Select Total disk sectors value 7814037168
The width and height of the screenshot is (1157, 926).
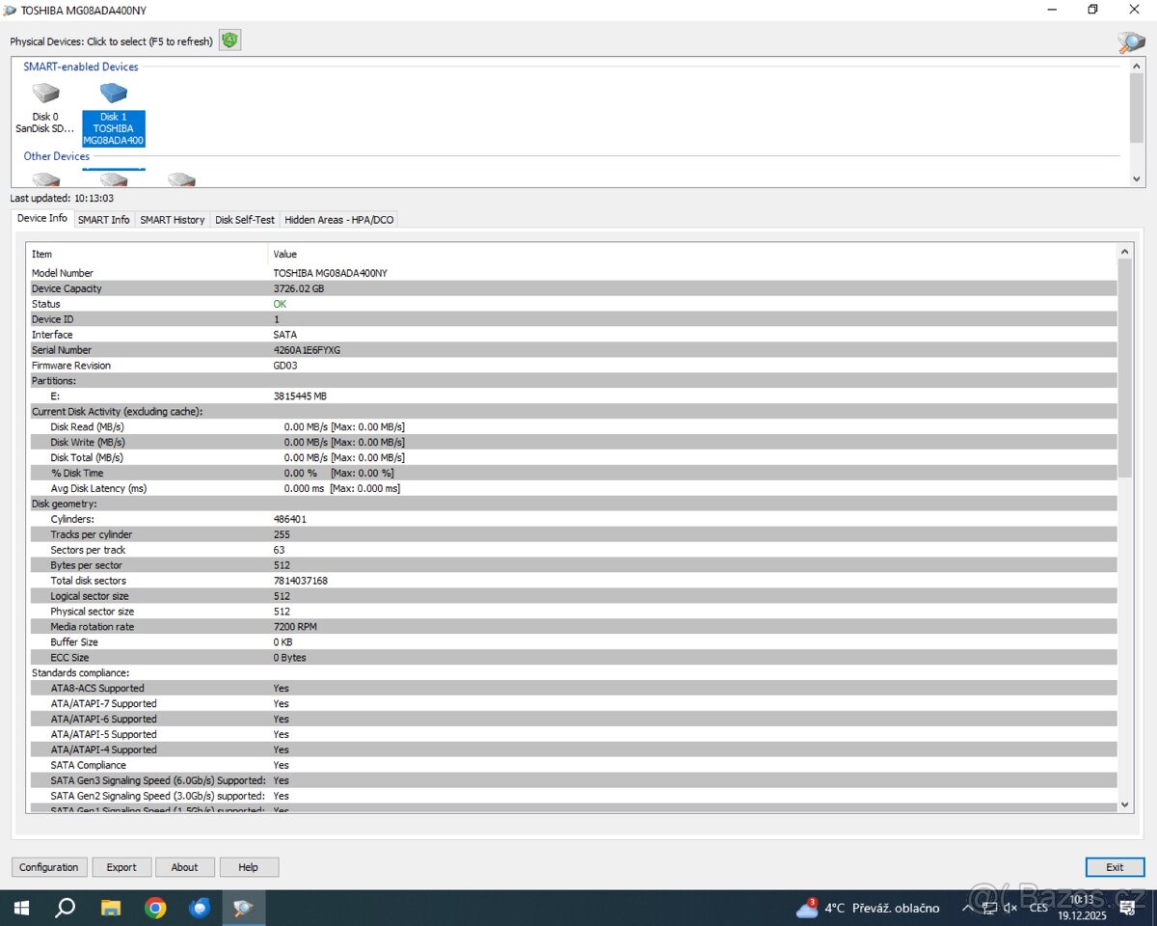click(x=301, y=581)
